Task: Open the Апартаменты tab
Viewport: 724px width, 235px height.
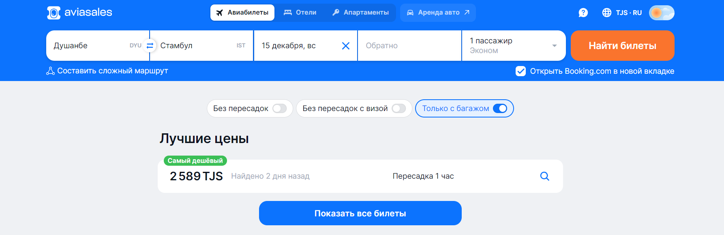Action: 360,13
